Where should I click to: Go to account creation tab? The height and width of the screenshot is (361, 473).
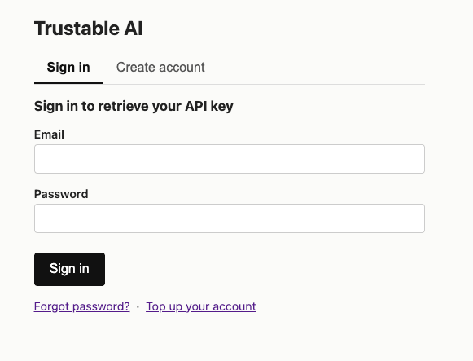point(160,68)
